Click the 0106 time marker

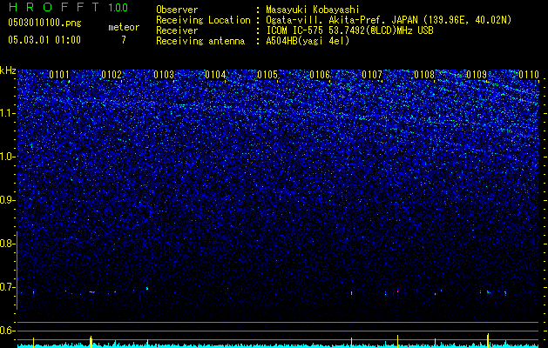click(x=320, y=75)
